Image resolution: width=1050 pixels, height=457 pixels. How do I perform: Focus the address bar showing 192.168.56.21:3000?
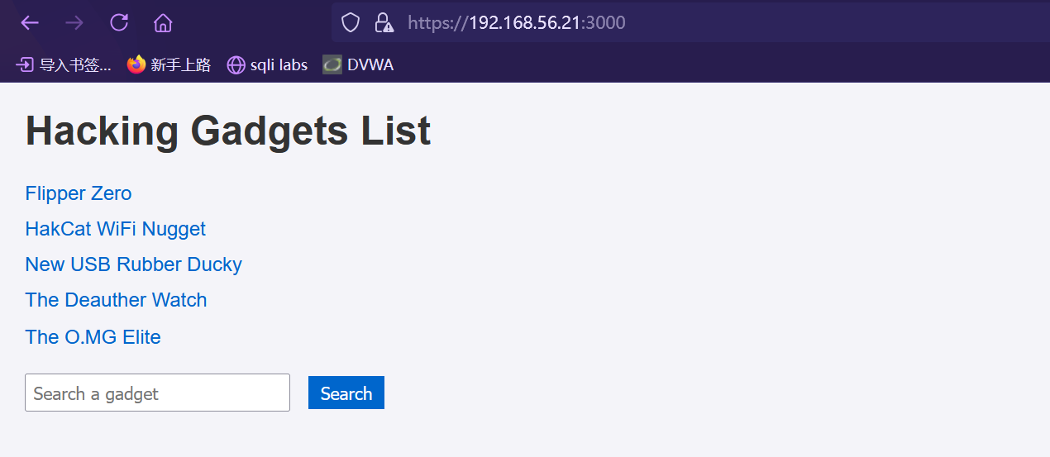point(661,22)
